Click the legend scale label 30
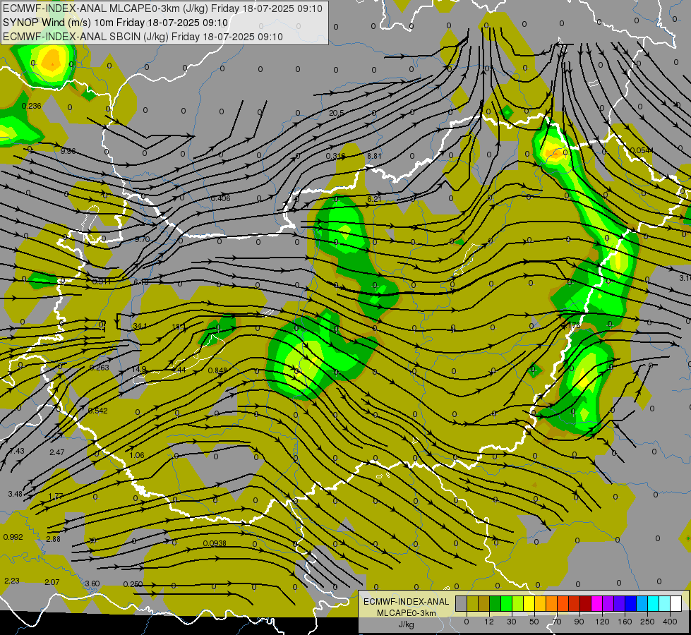 pyautogui.click(x=511, y=622)
